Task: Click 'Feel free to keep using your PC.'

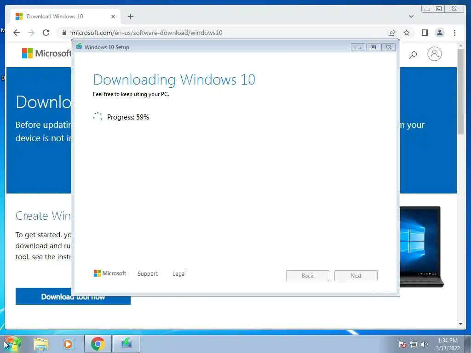Action: tap(131, 94)
